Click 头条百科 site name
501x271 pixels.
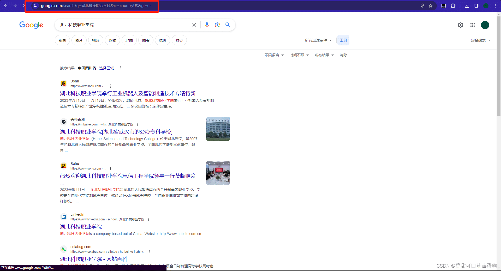click(78, 119)
